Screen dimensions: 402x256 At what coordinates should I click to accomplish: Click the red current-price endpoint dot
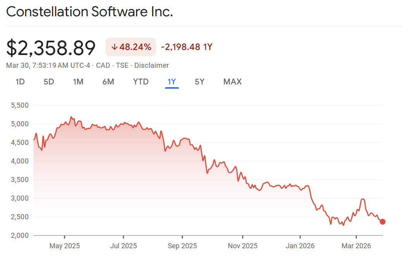[383, 222]
